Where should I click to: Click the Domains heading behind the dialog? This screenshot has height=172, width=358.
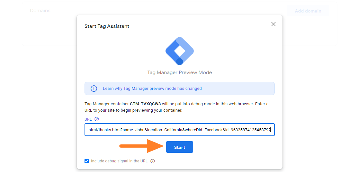[40, 11]
